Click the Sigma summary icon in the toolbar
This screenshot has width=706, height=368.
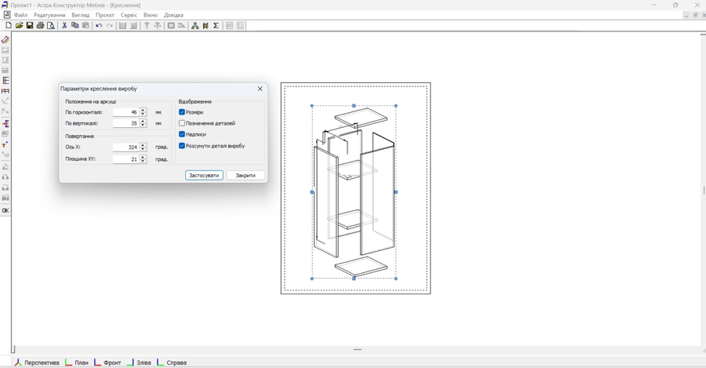tap(217, 26)
